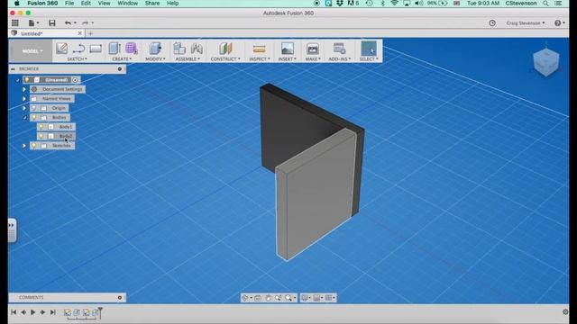
Task: Save the document with the floppy icon
Action: tap(52, 23)
